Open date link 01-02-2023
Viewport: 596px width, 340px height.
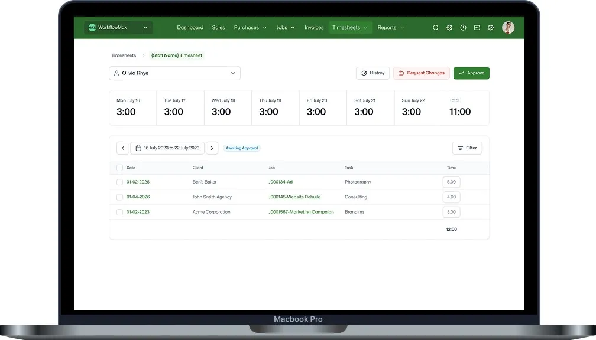[138, 212]
